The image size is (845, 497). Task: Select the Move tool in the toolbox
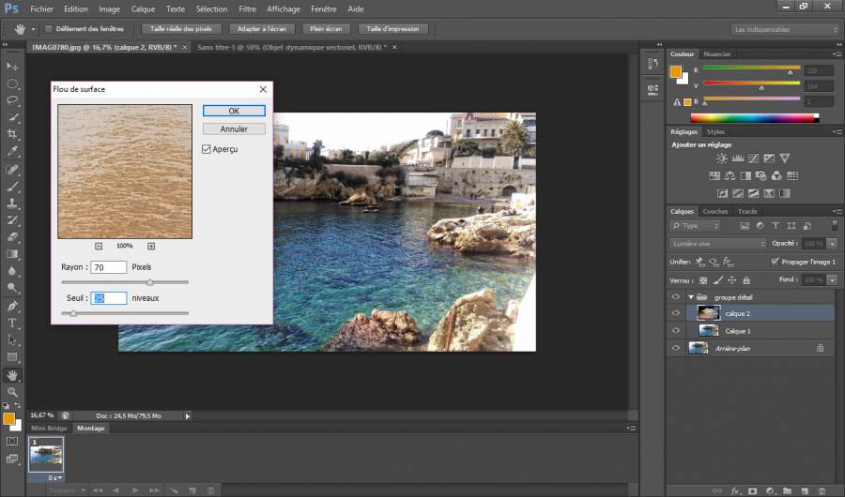[x=13, y=67]
